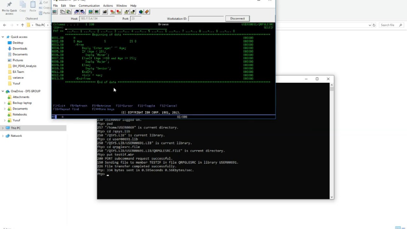The width and height of the screenshot is (407, 229).
Task: Open the Color mapping icon in emulator toolbar
Action: [x=97, y=12]
